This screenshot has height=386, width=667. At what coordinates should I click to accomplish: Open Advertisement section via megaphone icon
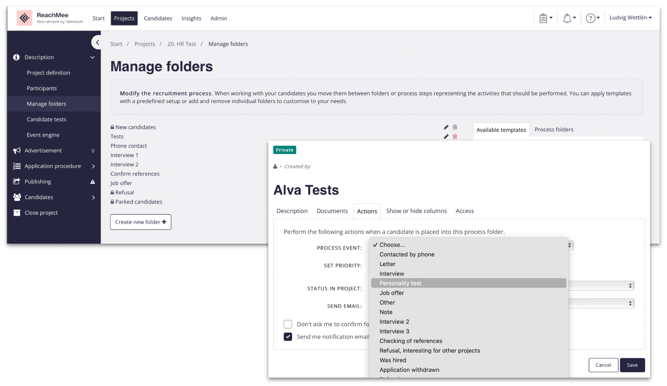(16, 150)
